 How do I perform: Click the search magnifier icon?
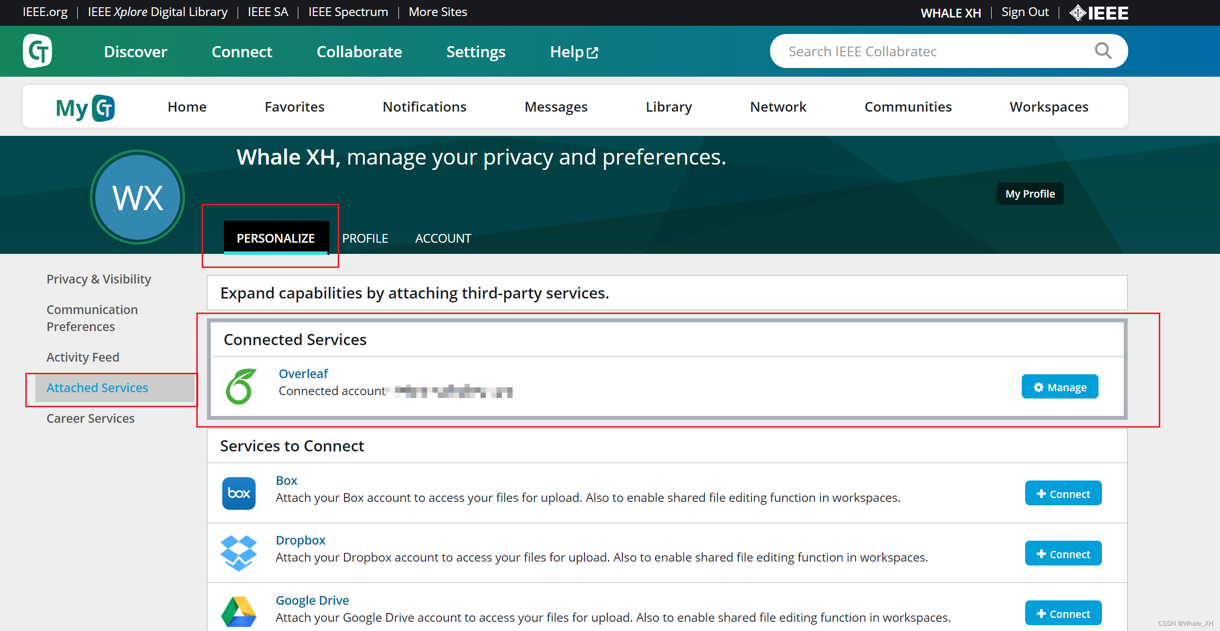pos(1103,50)
